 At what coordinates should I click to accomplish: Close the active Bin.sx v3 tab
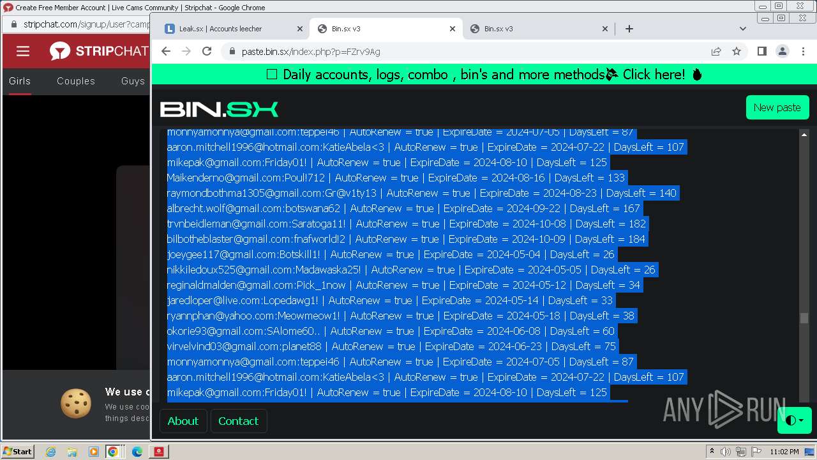453,29
